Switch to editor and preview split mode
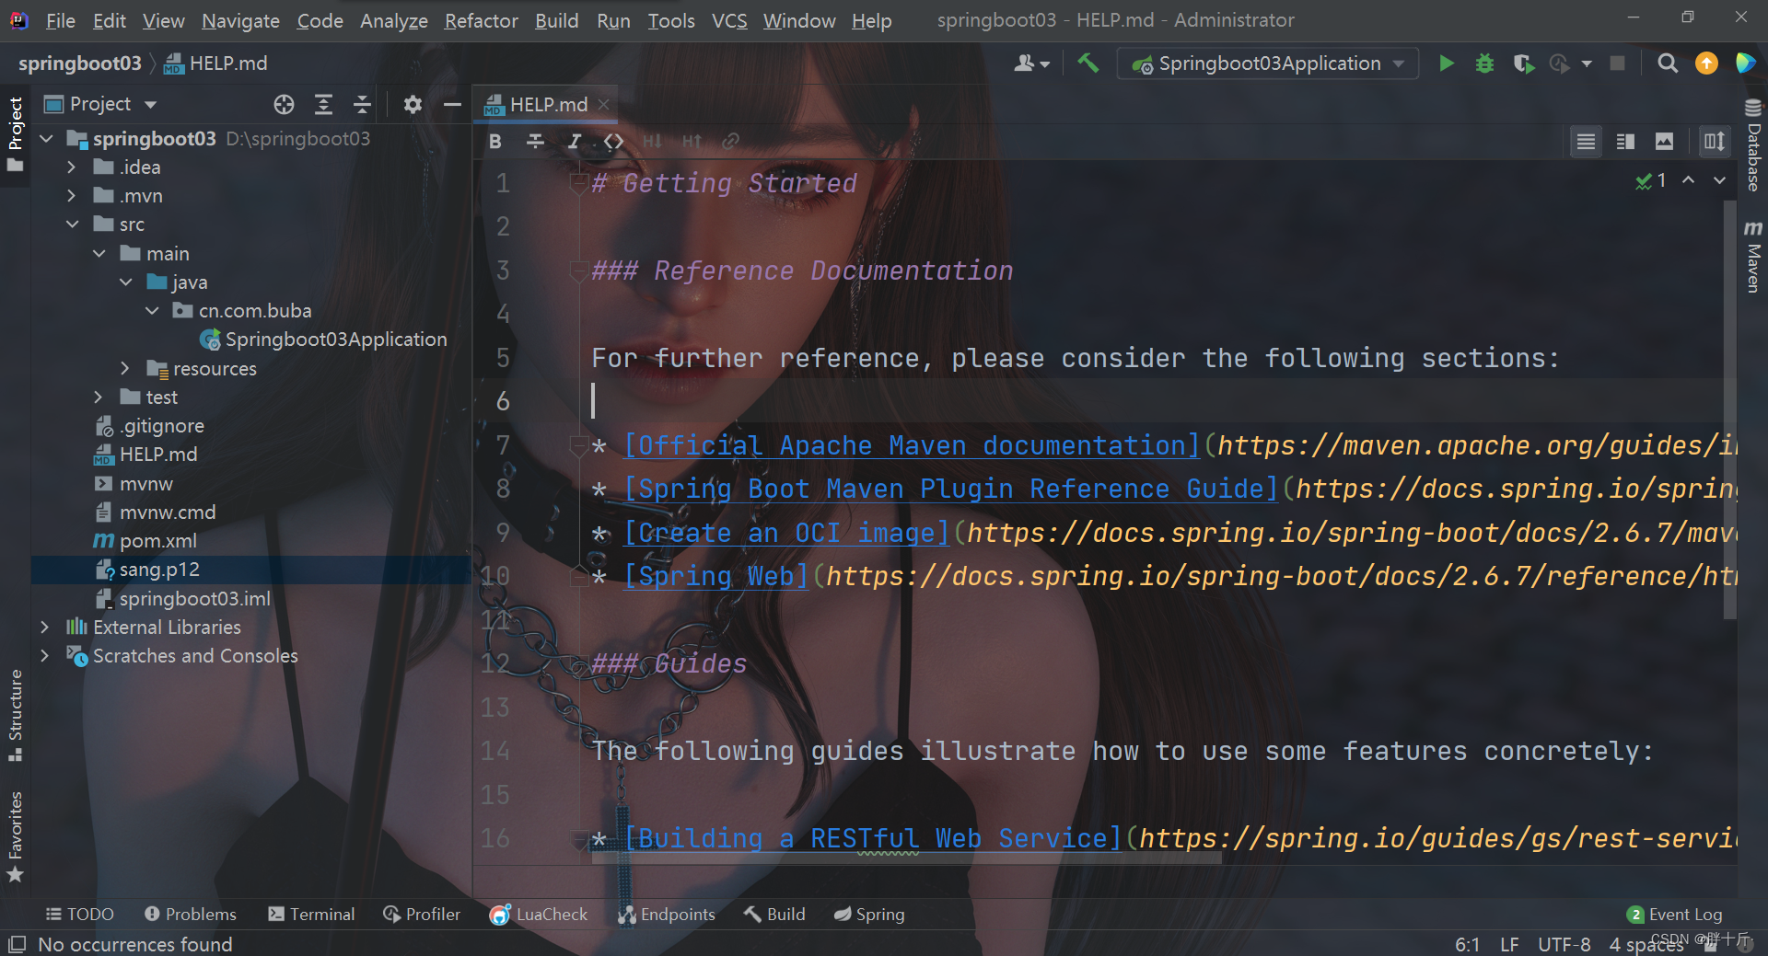The width and height of the screenshot is (1768, 956). coord(1625,142)
